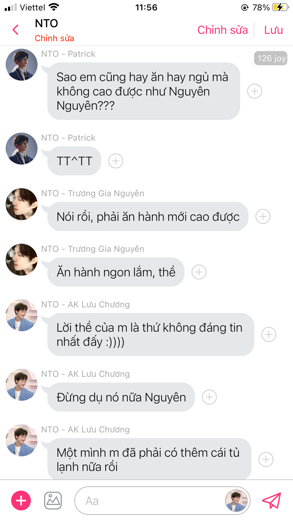The image size is (293, 522).
Task: Select the 'TT^TT' message bubble
Action: [74, 161]
